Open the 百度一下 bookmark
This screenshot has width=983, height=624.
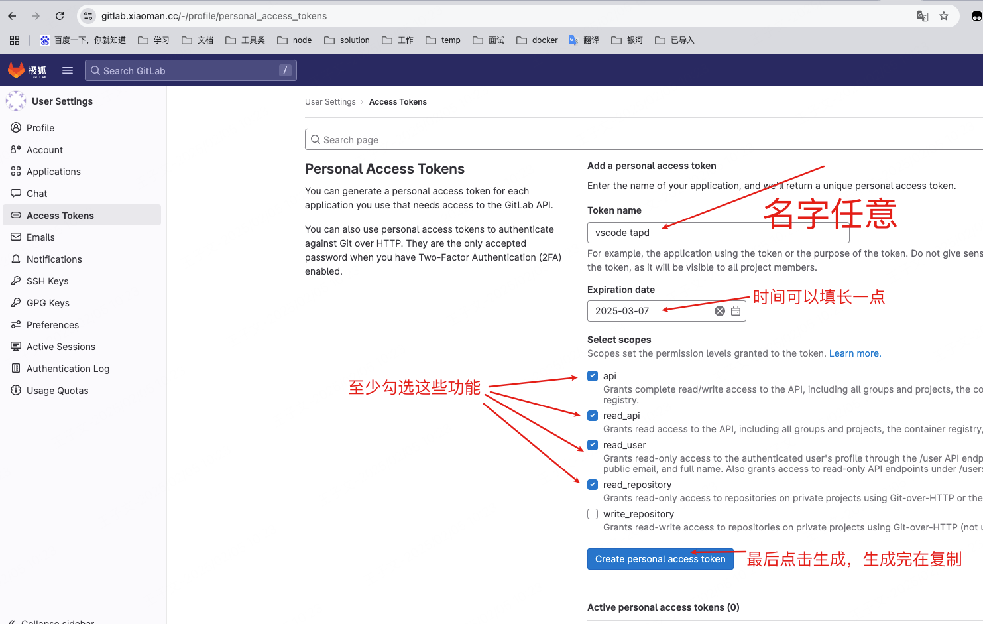pos(83,40)
